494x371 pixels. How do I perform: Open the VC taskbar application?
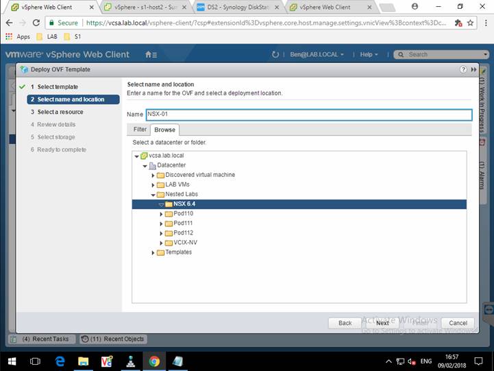pos(107,361)
